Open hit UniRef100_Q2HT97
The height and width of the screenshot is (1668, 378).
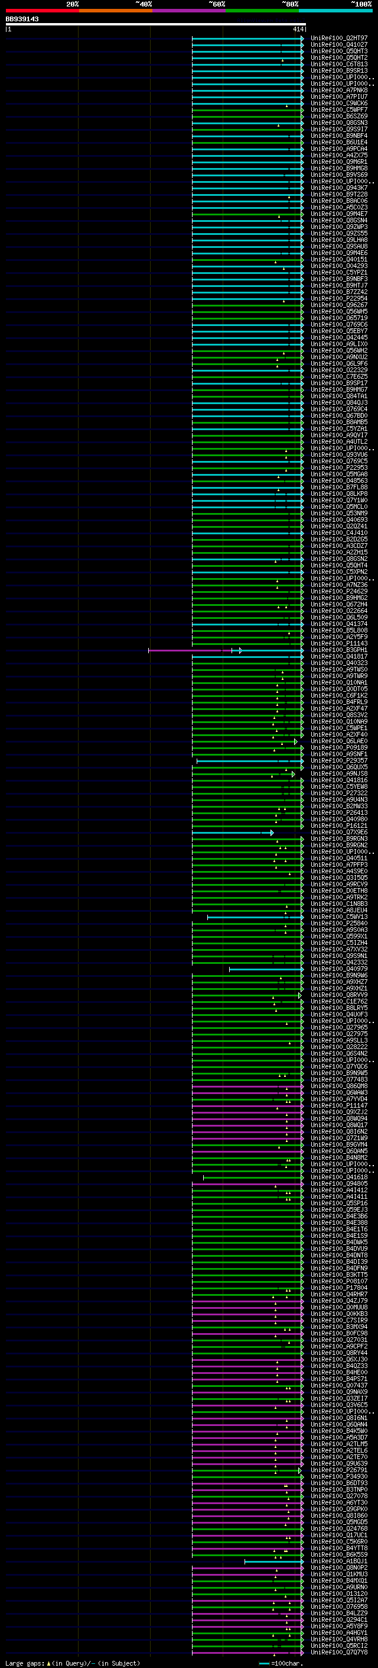pyautogui.click(x=338, y=38)
